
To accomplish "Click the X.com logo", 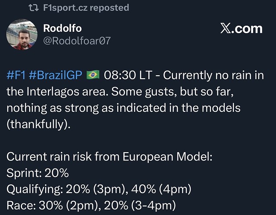I will click(x=241, y=28).
